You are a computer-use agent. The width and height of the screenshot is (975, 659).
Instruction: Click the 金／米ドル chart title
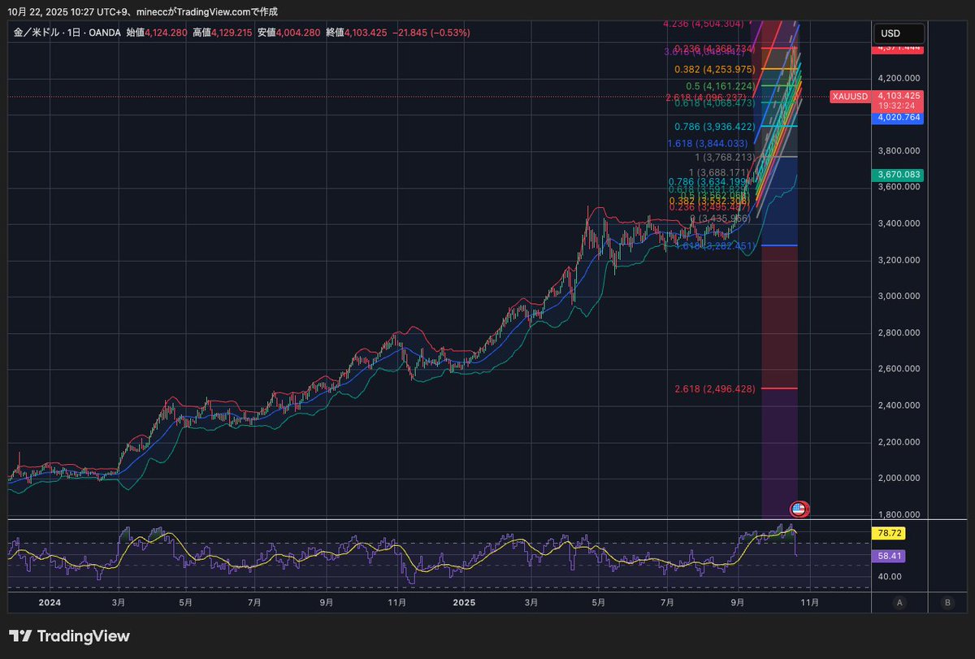67,33
